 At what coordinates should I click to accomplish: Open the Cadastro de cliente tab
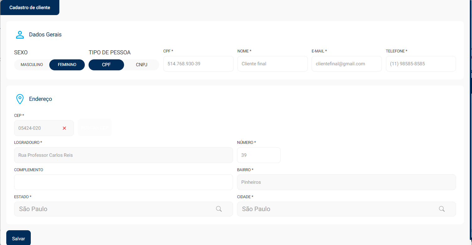click(30, 8)
